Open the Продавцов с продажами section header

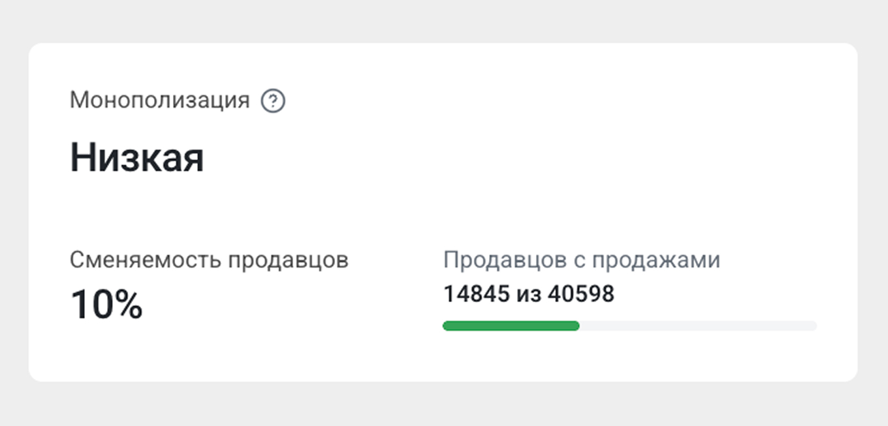pyautogui.click(x=582, y=259)
